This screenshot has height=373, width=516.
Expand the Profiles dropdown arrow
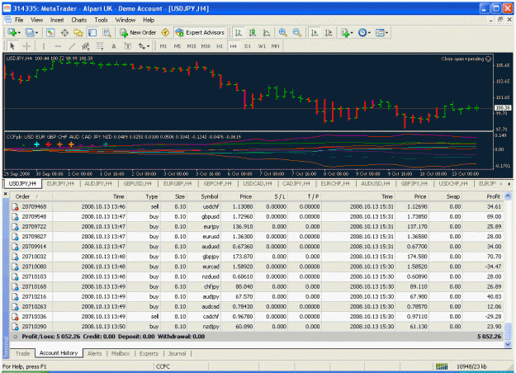pyautogui.click(x=36, y=33)
